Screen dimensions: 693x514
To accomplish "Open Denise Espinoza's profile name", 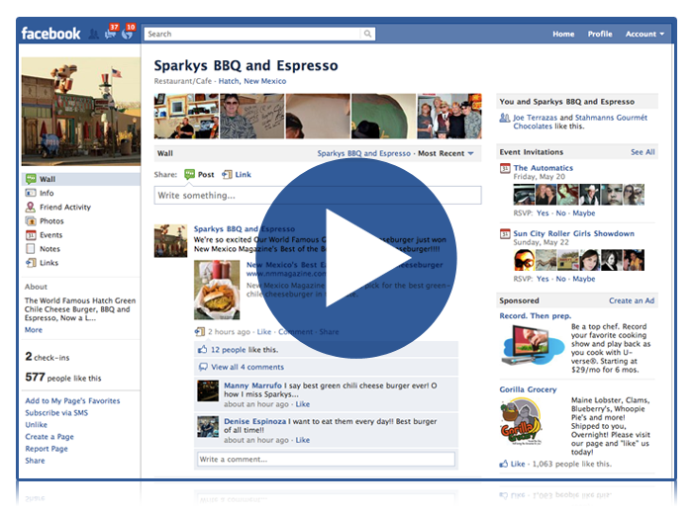I will click(x=255, y=421).
